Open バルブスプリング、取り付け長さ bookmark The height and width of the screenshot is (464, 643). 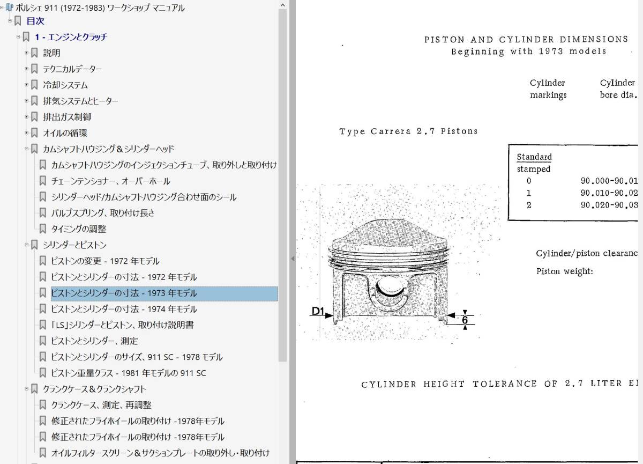point(103,213)
